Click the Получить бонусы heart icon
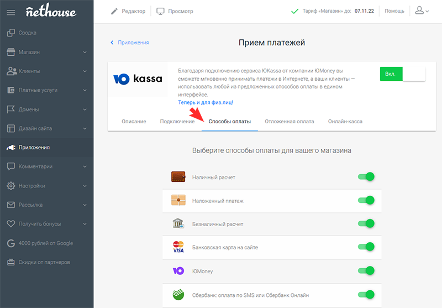Screen dimensions: 442x308 point(10,224)
